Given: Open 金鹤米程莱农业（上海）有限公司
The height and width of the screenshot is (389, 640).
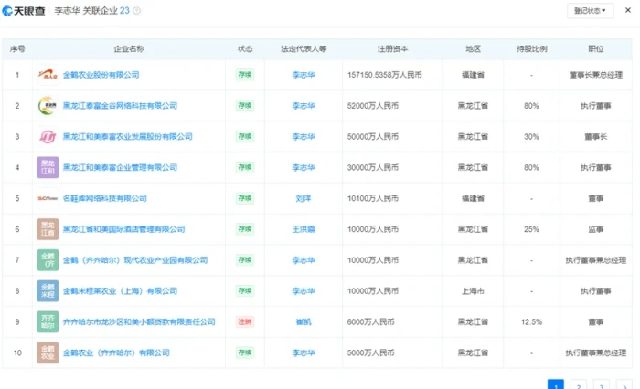Looking at the screenshot, I should (x=120, y=291).
